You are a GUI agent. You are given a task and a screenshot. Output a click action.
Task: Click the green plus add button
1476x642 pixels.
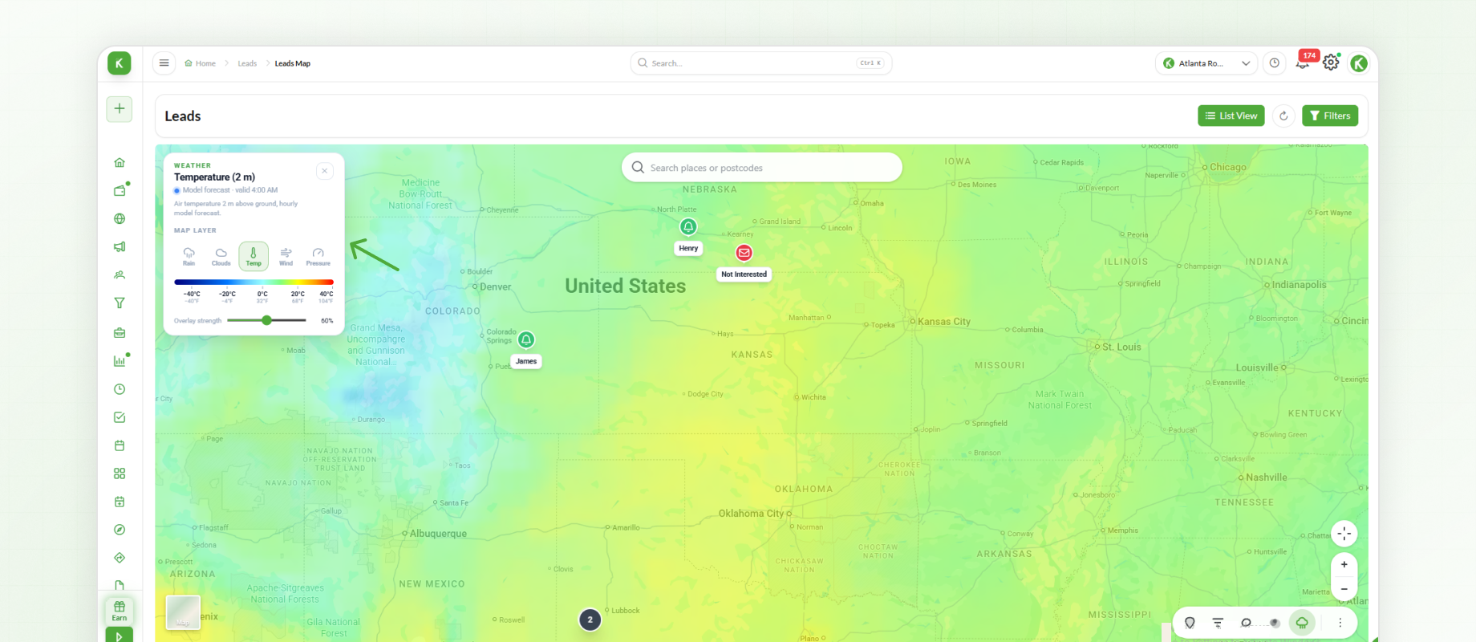tap(120, 108)
